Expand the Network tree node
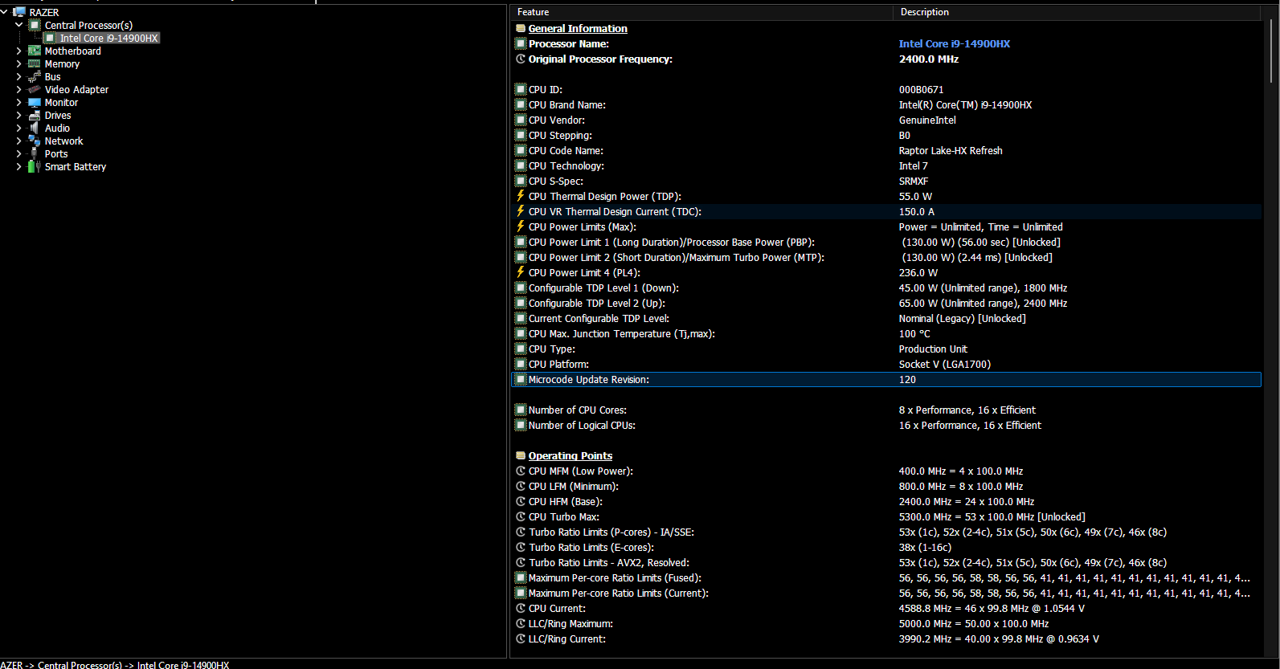1280x669 pixels. pos(19,141)
